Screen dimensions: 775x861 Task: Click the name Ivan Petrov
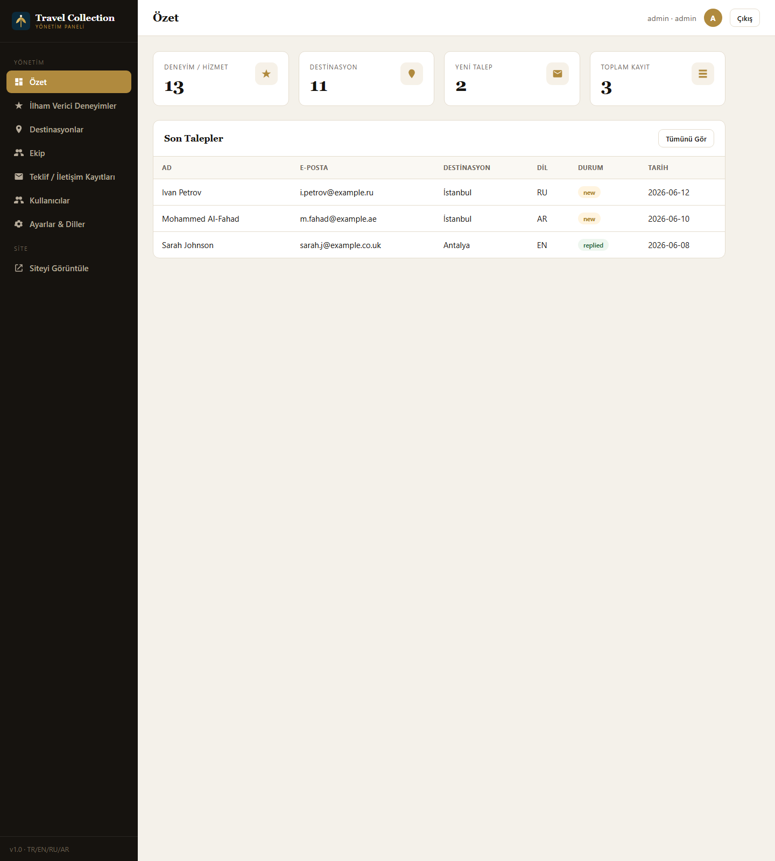pos(181,193)
